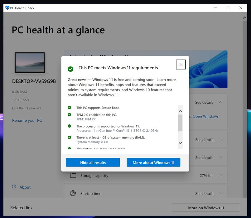Click the Startup time gauge icon

(73, 193)
